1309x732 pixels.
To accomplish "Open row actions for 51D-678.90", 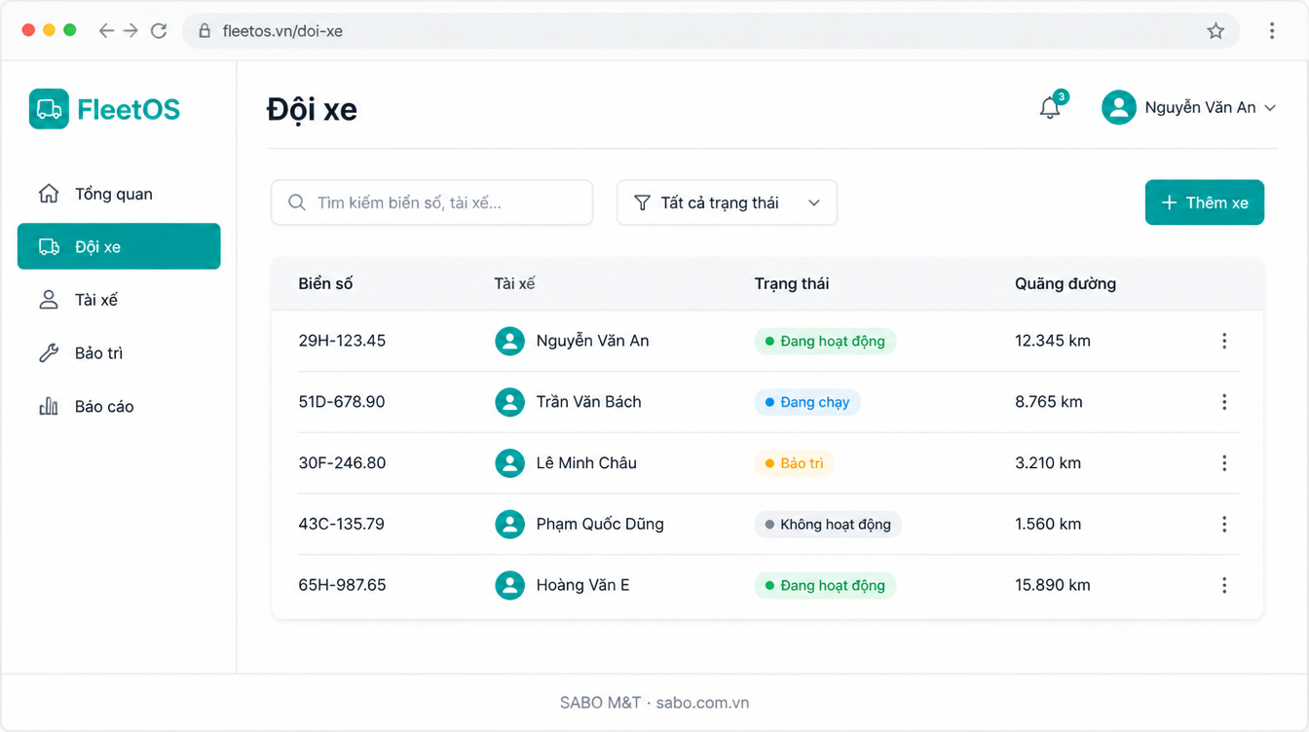I will click(1224, 402).
